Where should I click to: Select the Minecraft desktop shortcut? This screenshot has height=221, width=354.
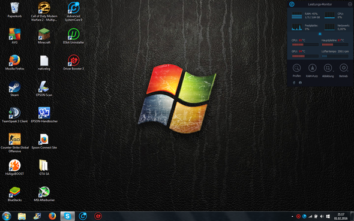44,36
